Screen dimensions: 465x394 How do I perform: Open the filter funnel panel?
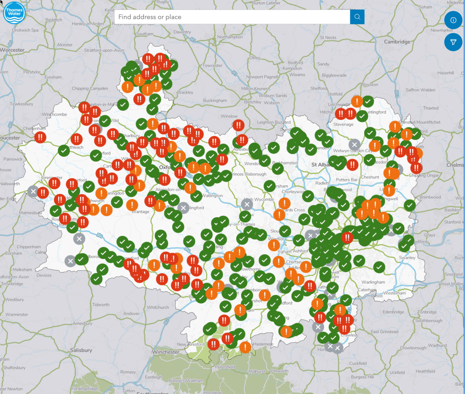[x=453, y=42]
